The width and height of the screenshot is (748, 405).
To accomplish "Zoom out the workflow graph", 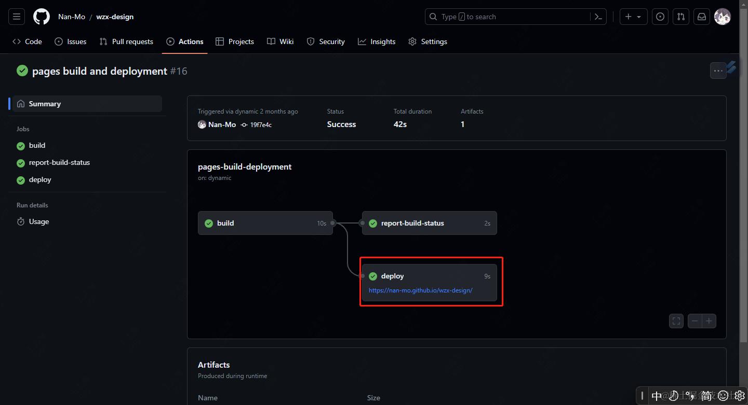I will [x=695, y=321].
